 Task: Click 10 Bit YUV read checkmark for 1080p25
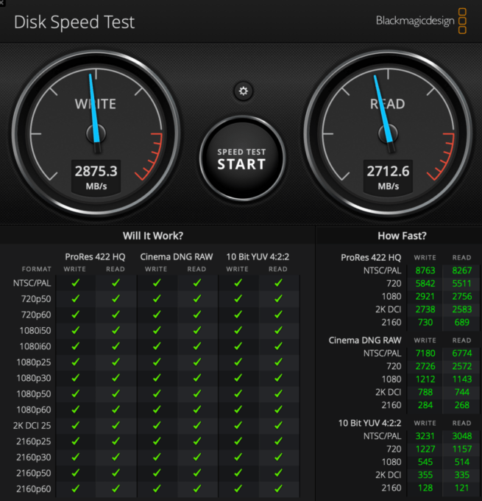coord(278,362)
